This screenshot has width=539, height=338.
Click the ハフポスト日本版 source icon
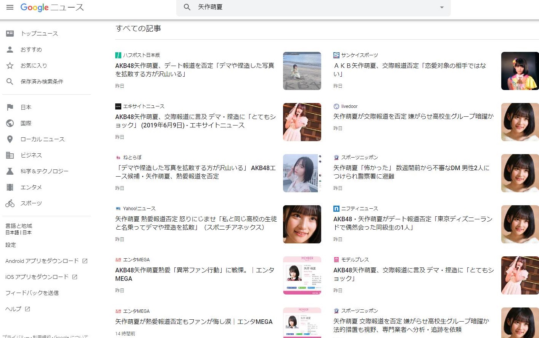click(118, 55)
